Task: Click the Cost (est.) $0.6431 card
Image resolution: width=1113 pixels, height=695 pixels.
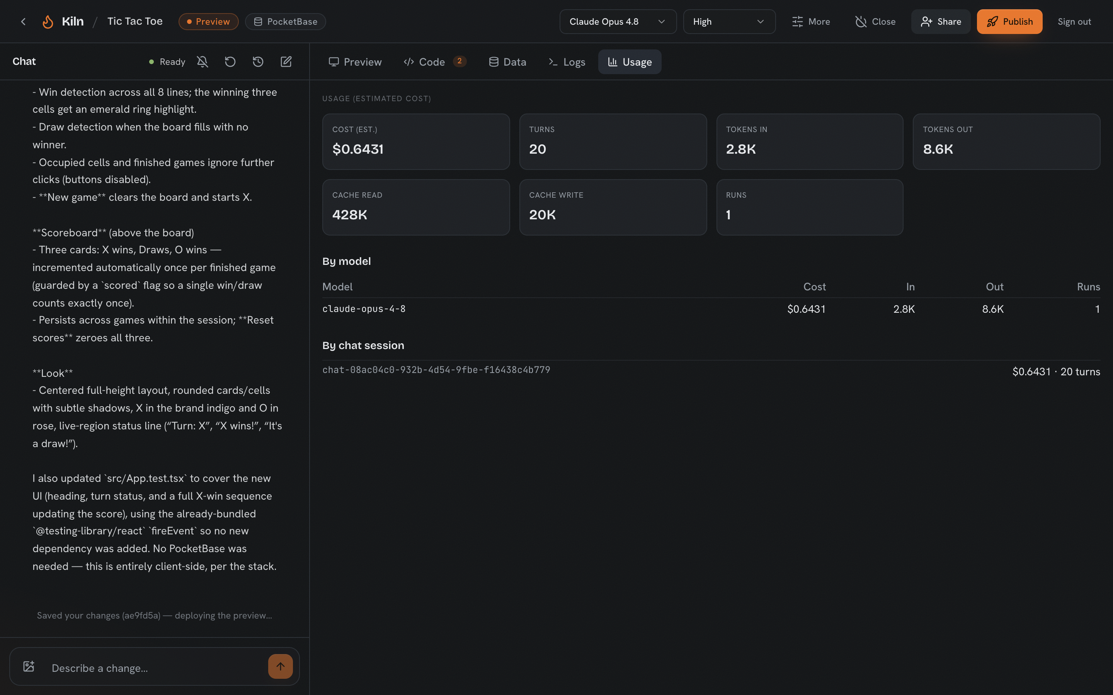Action: point(416,142)
